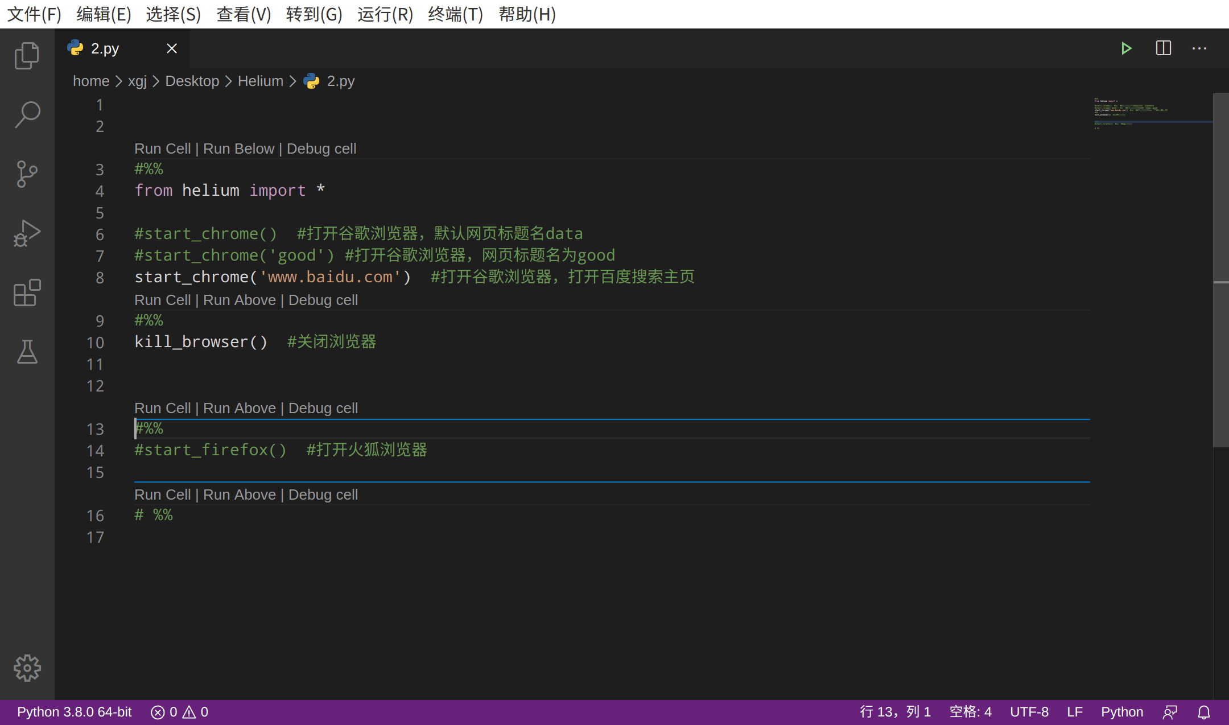Run the Python file with the play icon
The image size is (1229, 725).
tap(1127, 48)
